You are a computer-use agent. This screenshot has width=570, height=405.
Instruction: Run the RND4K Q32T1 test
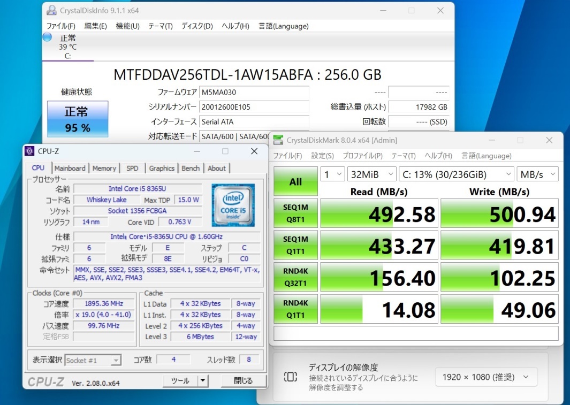pyautogui.click(x=295, y=277)
